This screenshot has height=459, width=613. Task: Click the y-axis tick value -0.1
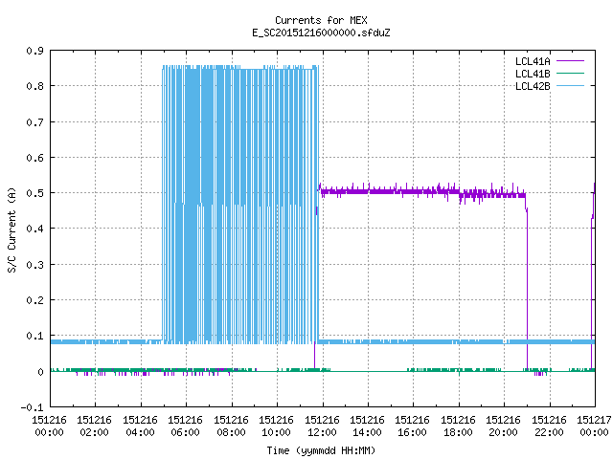tap(33, 407)
